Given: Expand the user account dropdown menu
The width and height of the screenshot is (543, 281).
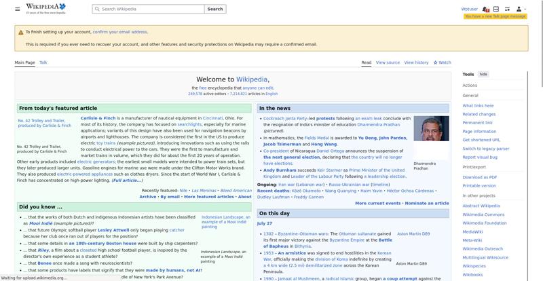Looking at the screenshot, I should 521,9.
